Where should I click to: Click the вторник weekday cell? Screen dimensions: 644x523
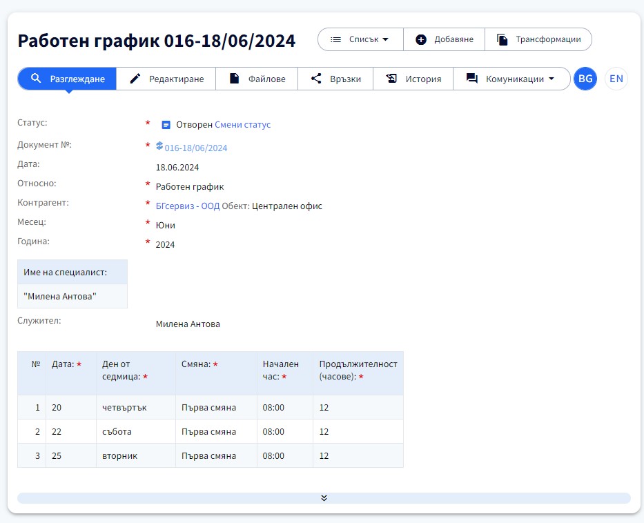click(136, 455)
